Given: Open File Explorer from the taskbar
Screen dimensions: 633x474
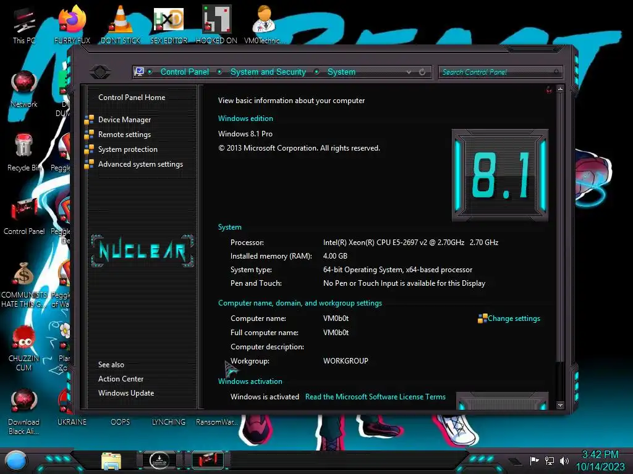Looking at the screenshot, I should tap(111, 462).
